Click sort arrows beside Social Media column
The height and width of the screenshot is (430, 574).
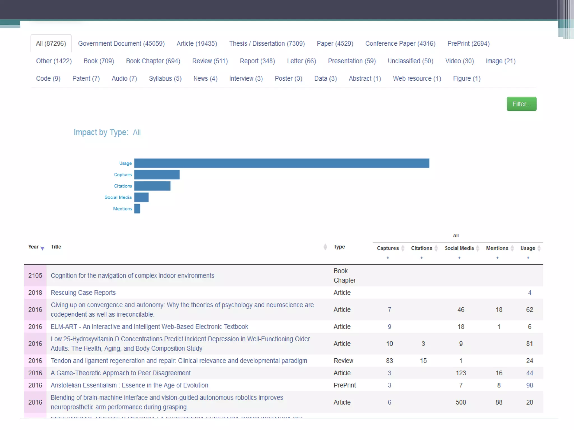pos(478,248)
